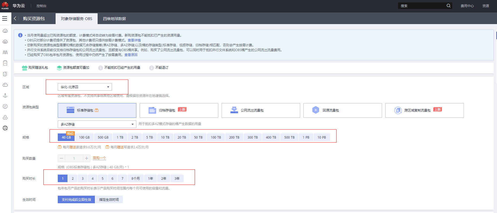Set purchase duration to 1年
This screenshot has width=497, height=213.
150,178
